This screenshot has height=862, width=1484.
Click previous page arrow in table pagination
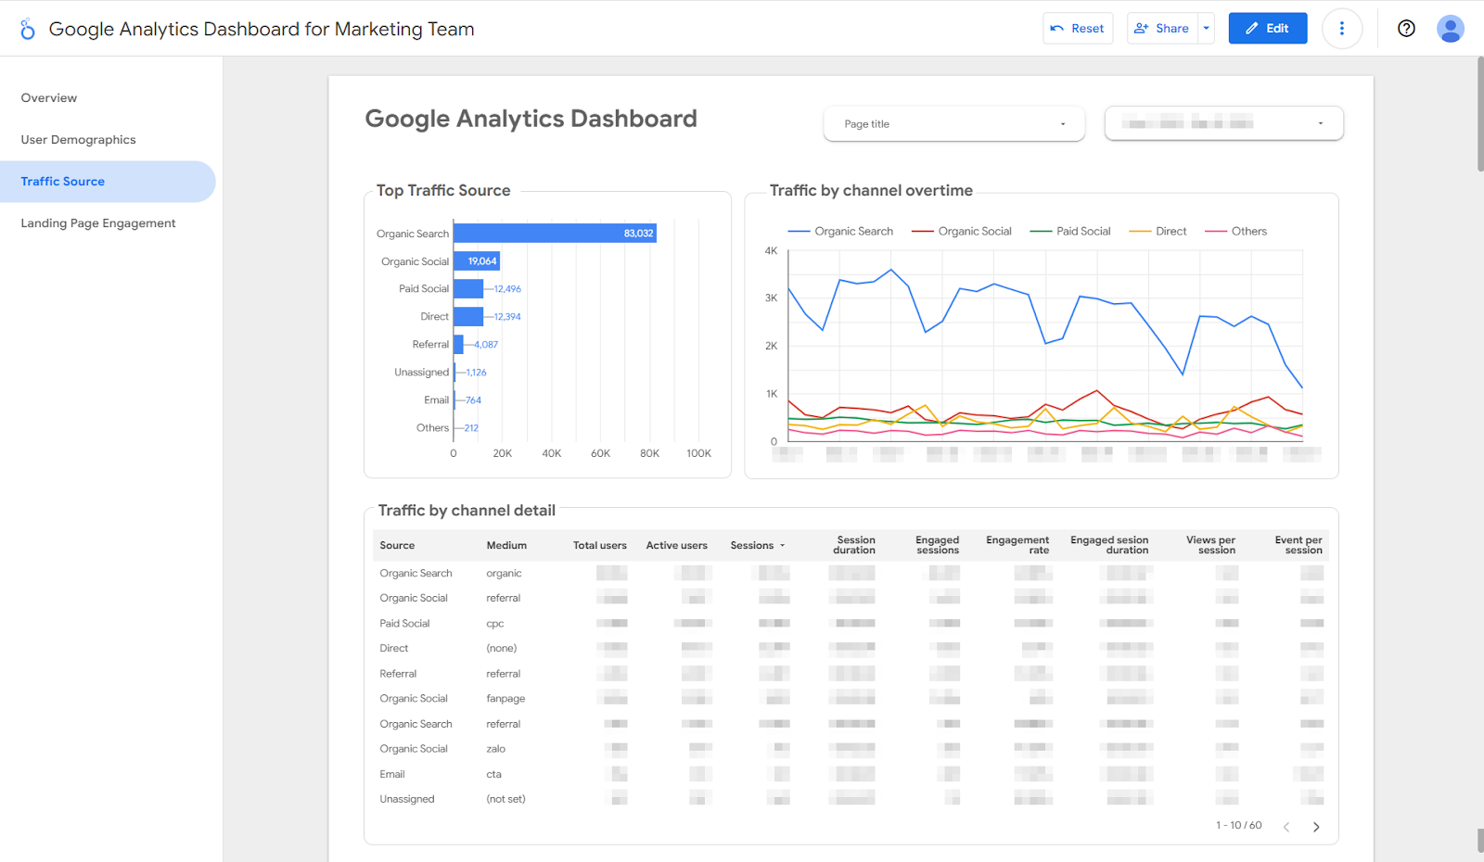tap(1286, 826)
